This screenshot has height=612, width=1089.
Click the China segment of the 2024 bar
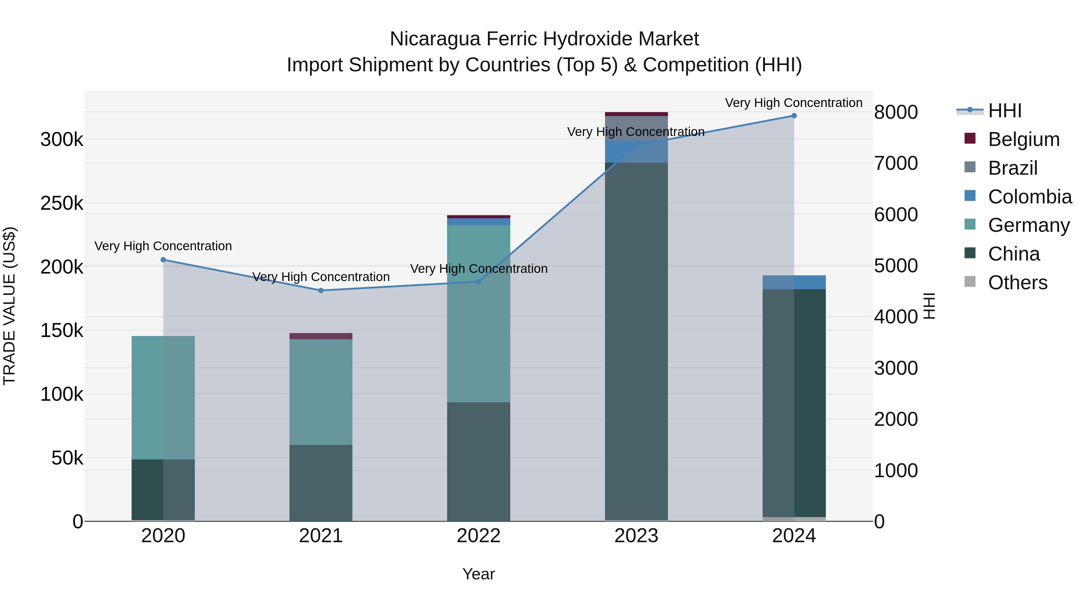point(794,403)
